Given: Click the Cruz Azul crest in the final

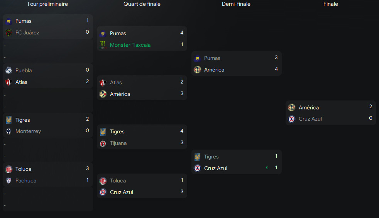Looking at the screenshot, I should (x=291, y=119).
